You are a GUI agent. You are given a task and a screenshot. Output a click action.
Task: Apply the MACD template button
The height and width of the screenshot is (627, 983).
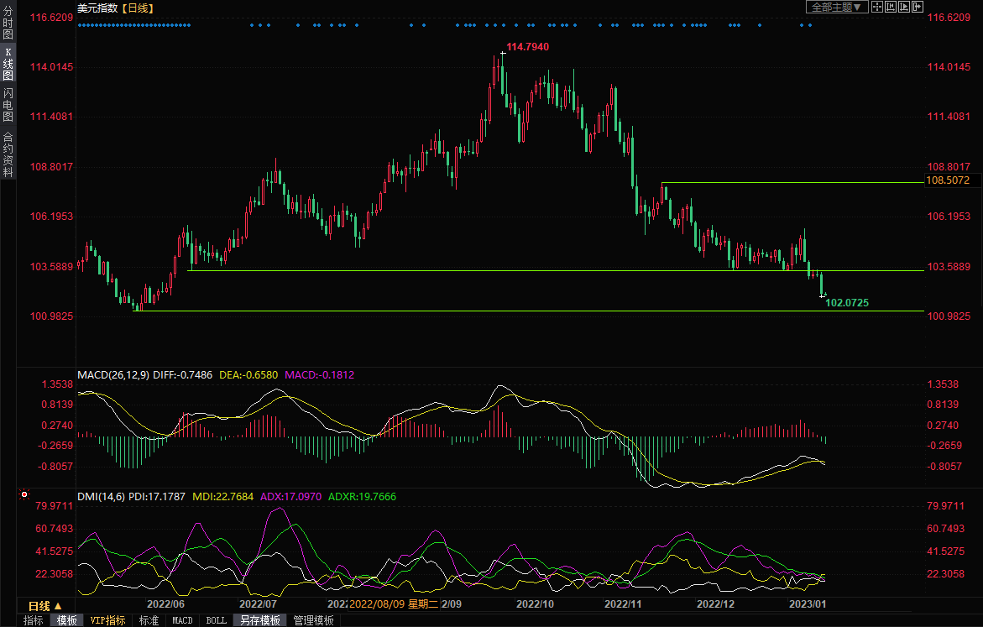(x=182, y=620)
